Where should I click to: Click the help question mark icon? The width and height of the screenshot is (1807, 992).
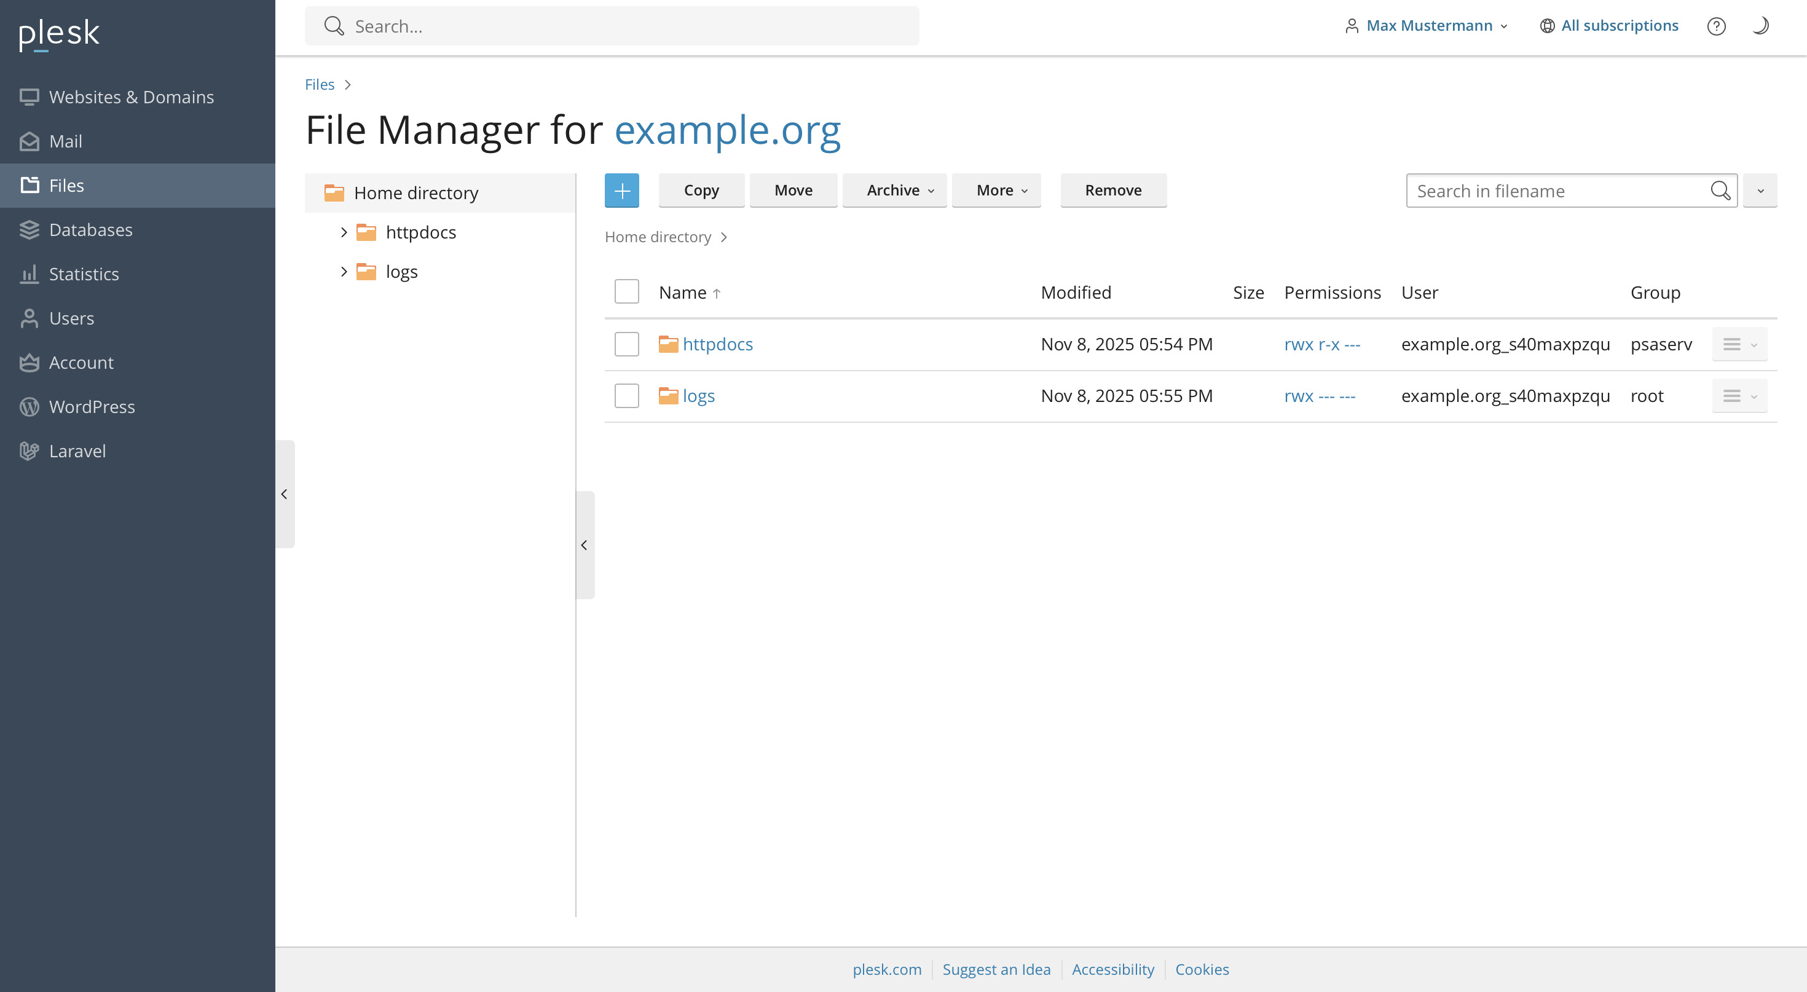pyautogui.click(x=1717, y=26)
